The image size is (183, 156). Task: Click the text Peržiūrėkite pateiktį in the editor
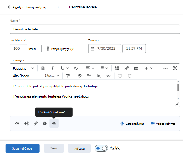coord(29,86)
